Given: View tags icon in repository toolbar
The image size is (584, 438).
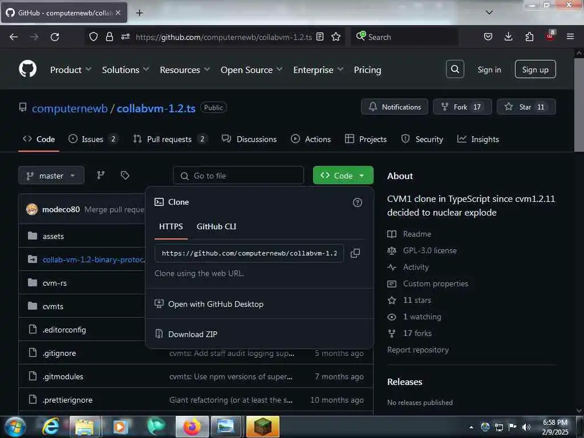Looking at the screenshot, I should pos(125,175).
